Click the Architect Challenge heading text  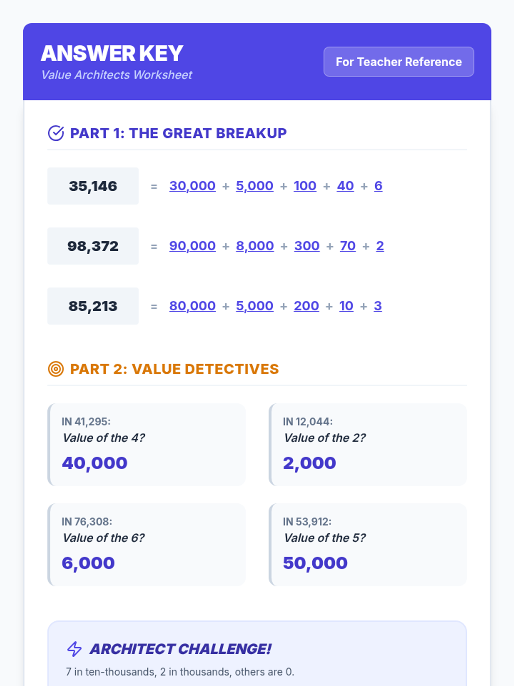point(180,649)
